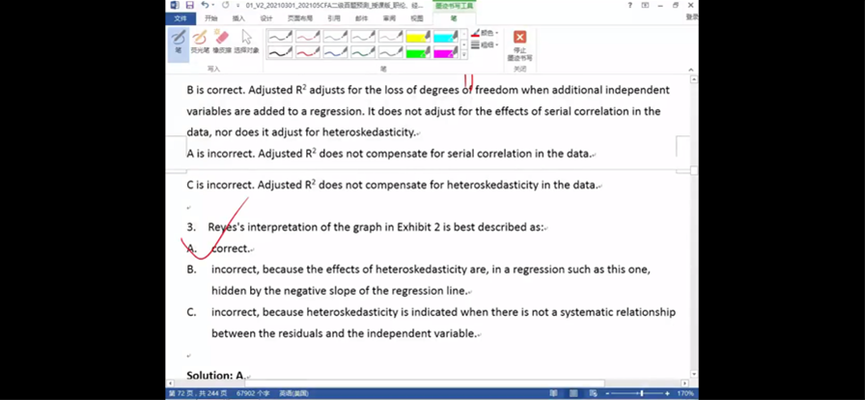
Task: Click the zoom slider in status bar
Action: (642, 394)
